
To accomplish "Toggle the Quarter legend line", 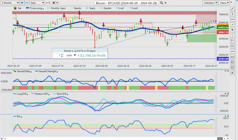I will pos(106,8).
